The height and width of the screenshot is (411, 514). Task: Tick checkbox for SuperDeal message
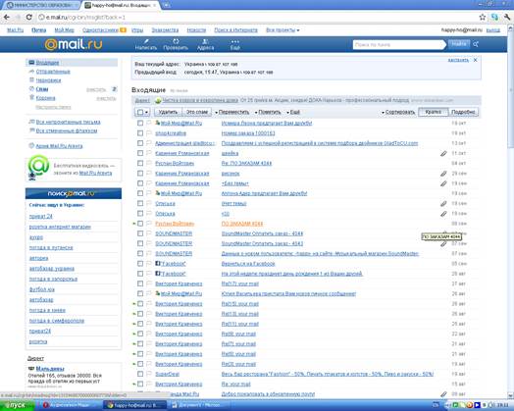pos(140,374)
